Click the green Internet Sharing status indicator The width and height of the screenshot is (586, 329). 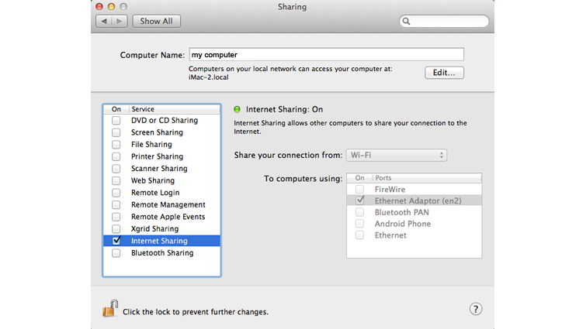[x=238, y=110]
